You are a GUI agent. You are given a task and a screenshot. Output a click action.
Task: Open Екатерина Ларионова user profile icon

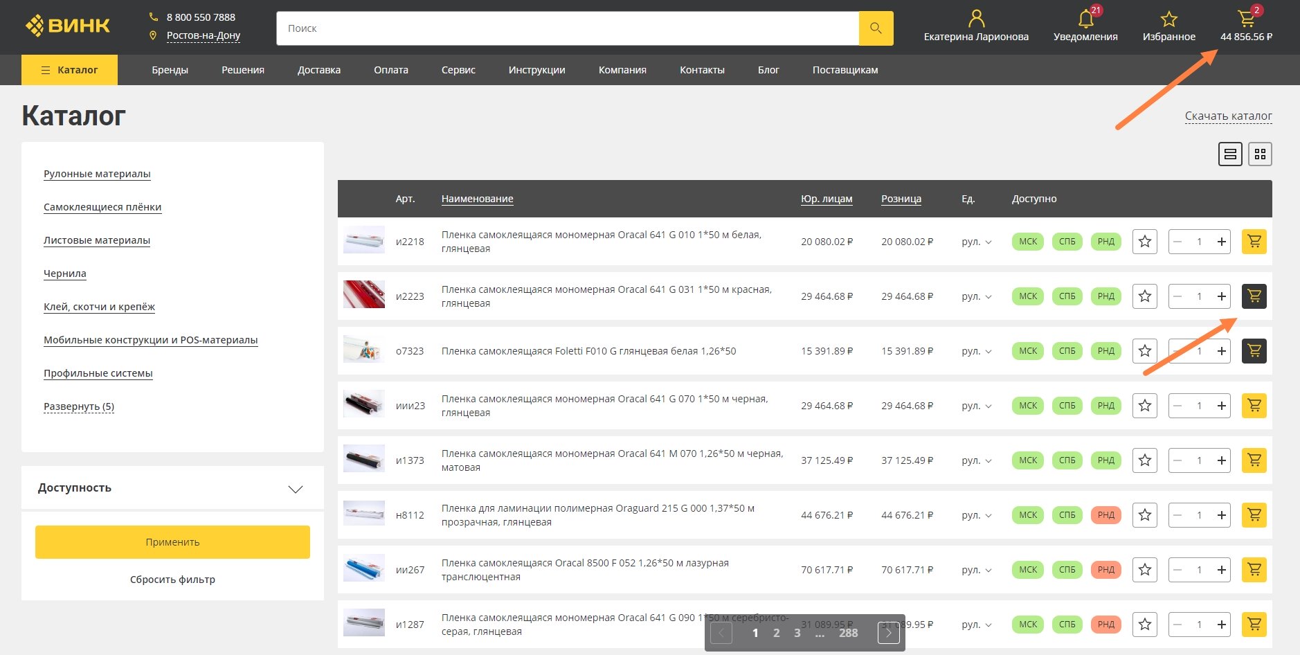pos(976,18)
